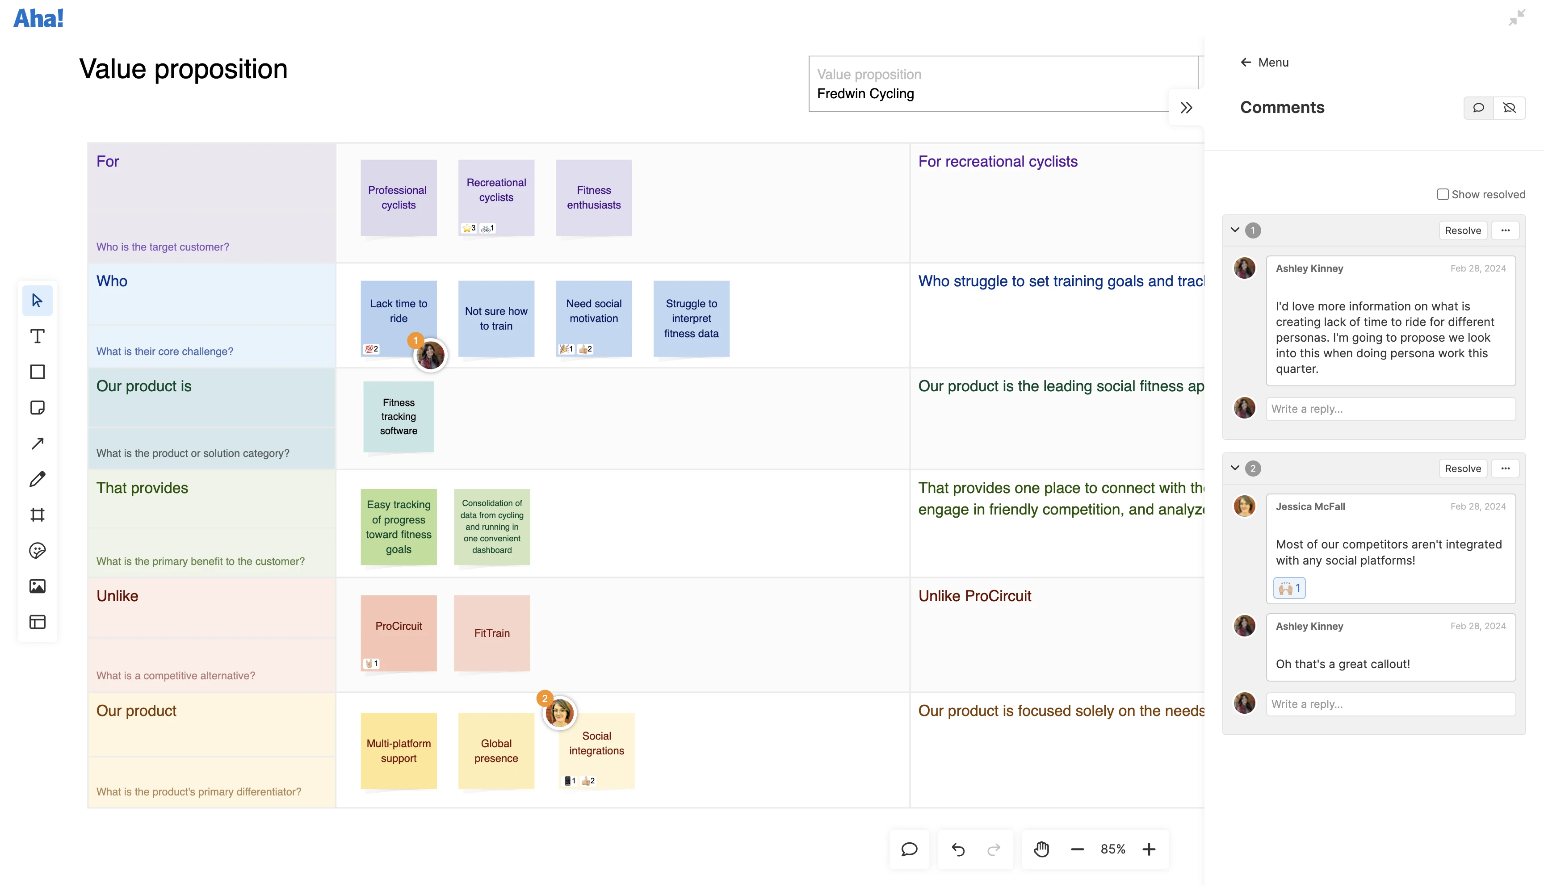Screen dimensions: 1544x887
Task: Toggle the hide comments view button
Action: 1510,108
